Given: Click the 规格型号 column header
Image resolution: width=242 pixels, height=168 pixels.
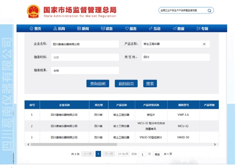Looking at the screenshot, I should click(x=184, y=105).
